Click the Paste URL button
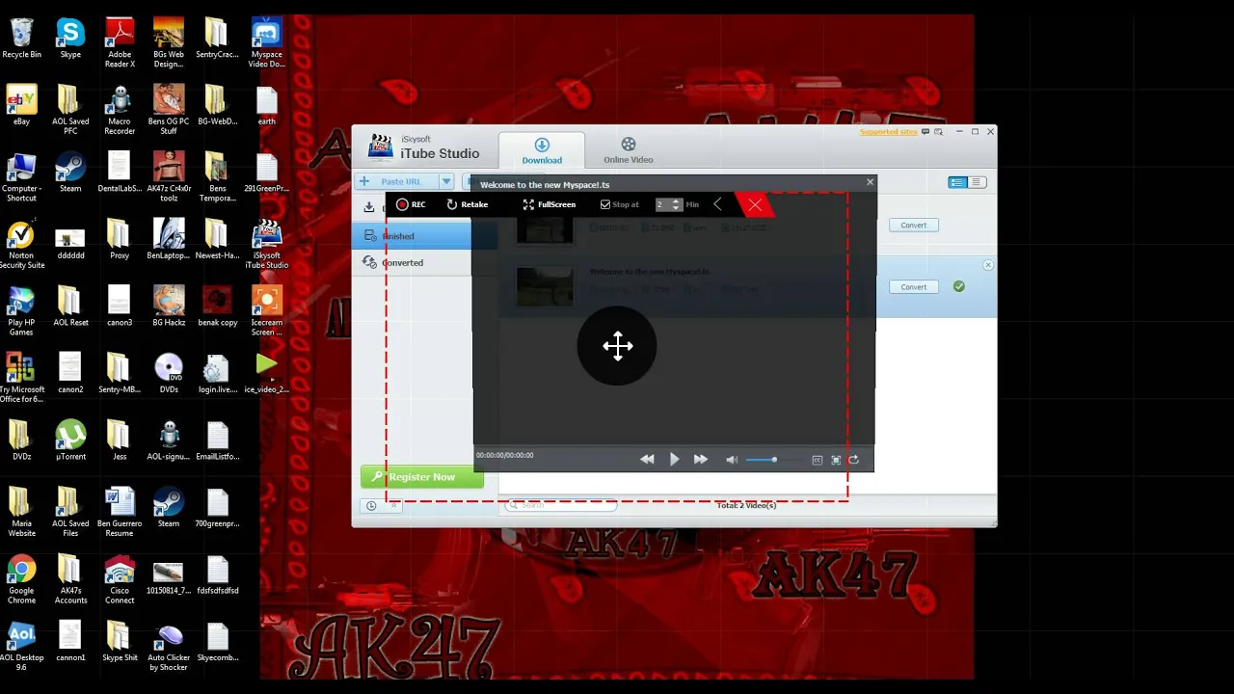Screen dimensions: 1234x694 [x=396, y=181]
